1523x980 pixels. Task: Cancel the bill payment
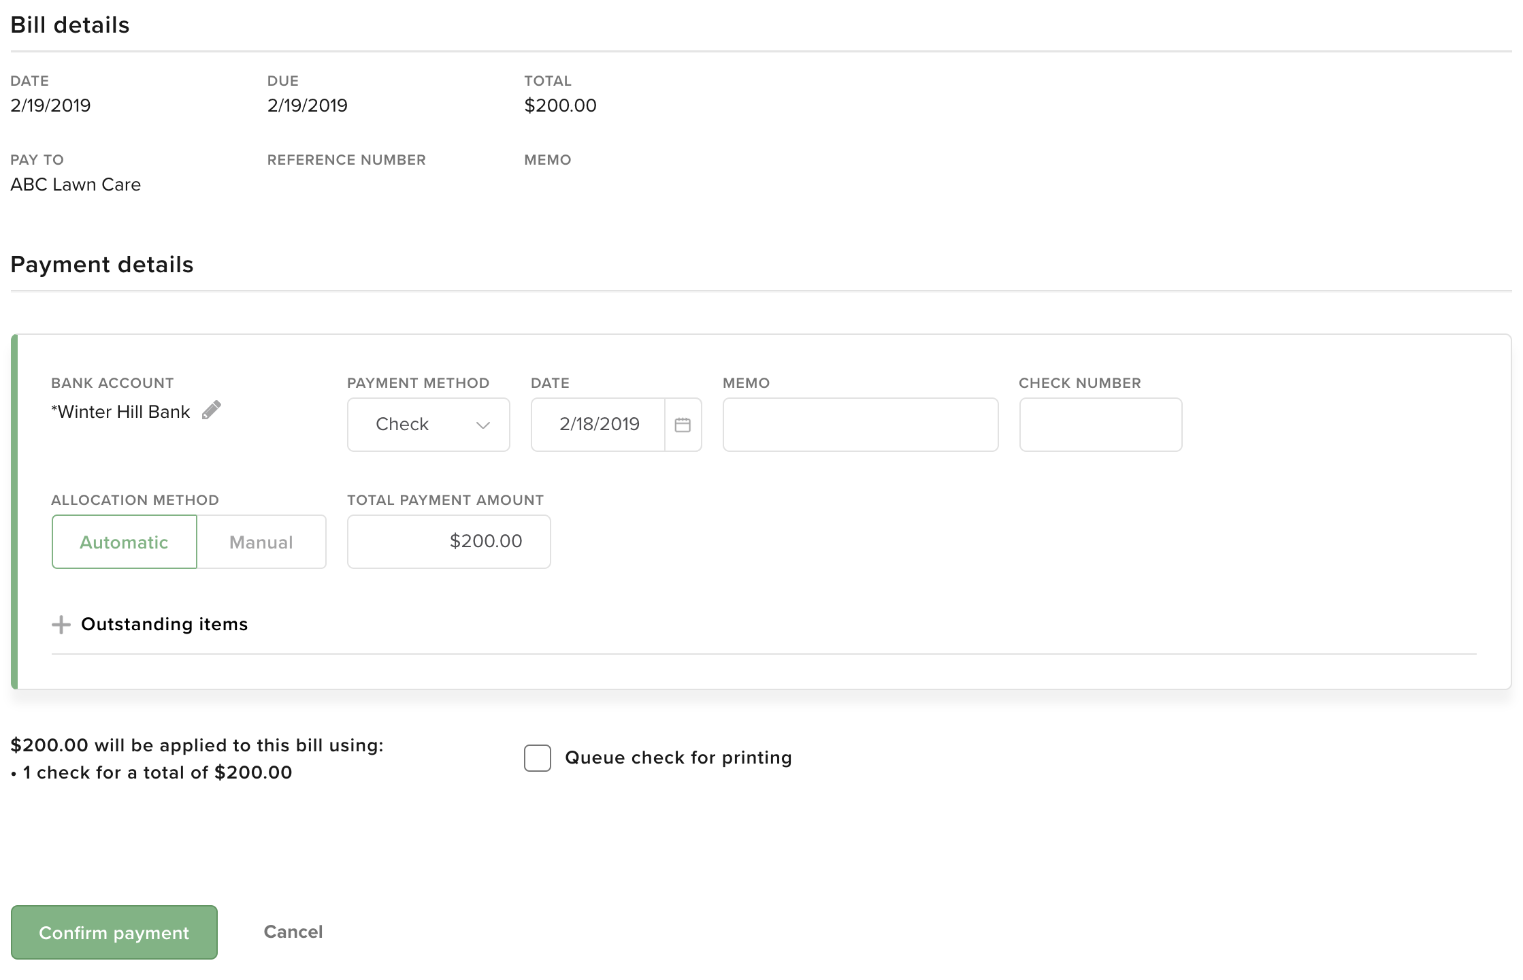[x=293, y=932]
